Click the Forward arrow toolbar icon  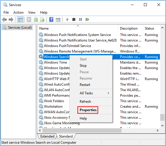pos(11,19)
